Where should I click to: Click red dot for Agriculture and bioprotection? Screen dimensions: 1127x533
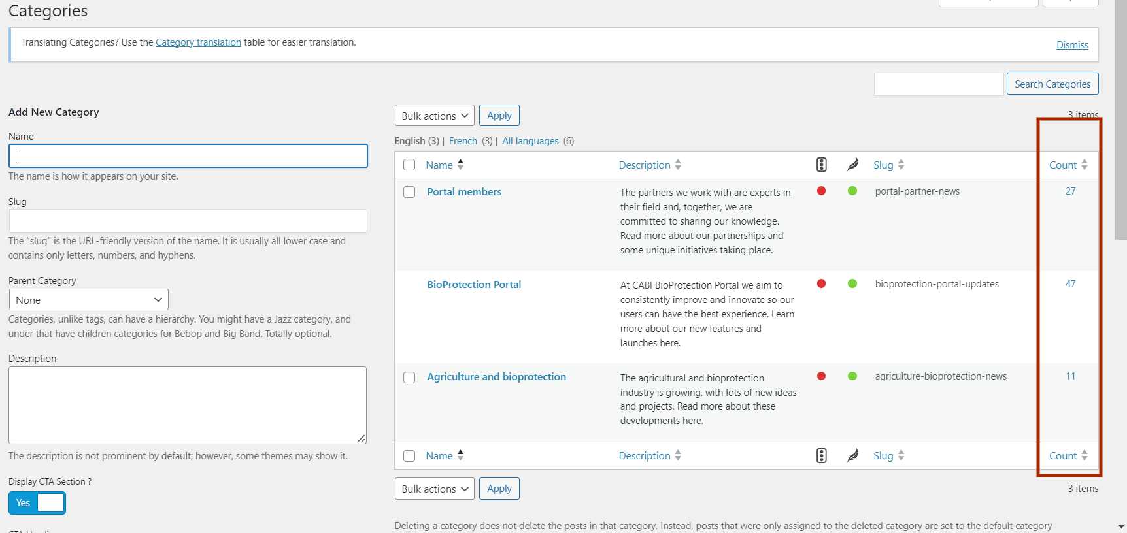pyautogui.click(x=822, y=376)
